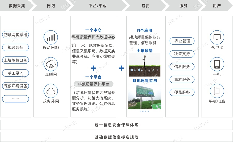Click the blue plus sign before applications column

(x=121, y=68)
